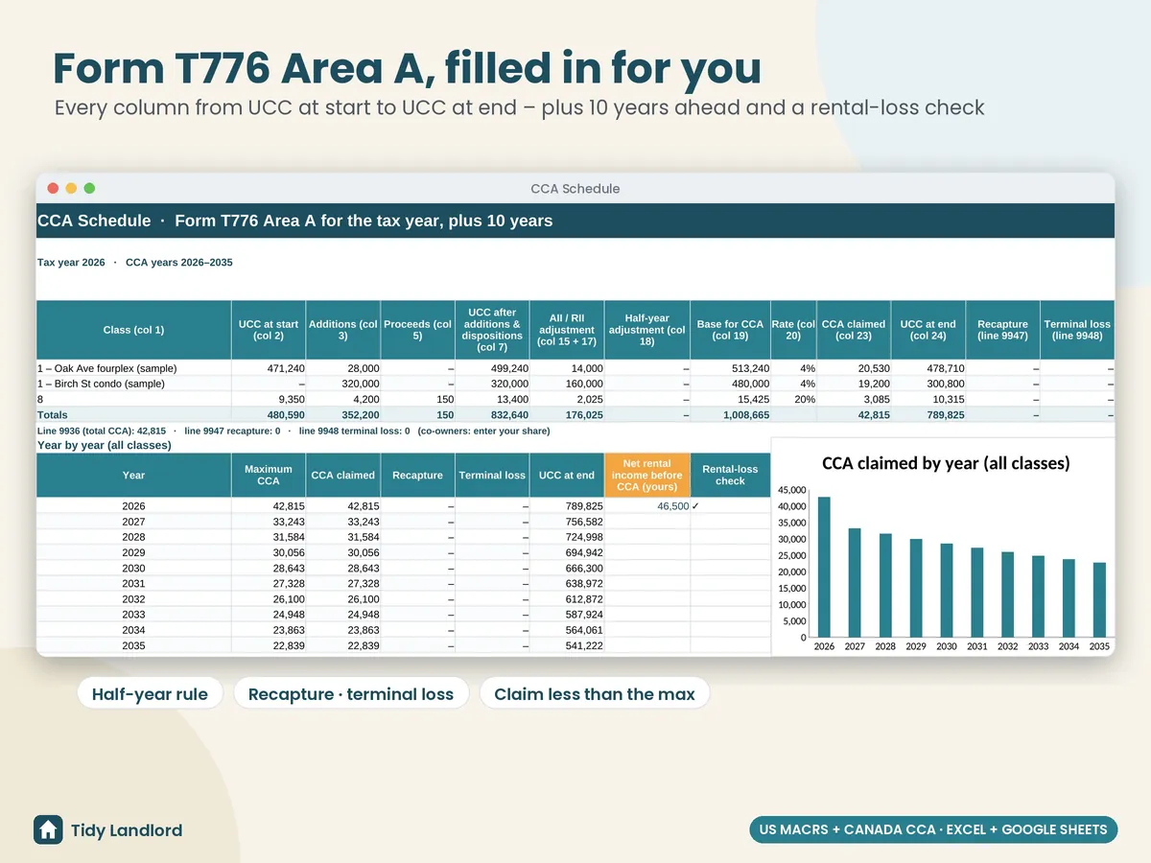Click the Rental-loss check header
The height and width of the screenshot is (863, 1151).
coord(730,475)
